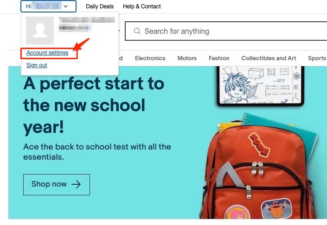Open the Sports category
The height and width of the screenshot is (225, 327).
coord(317,58)
